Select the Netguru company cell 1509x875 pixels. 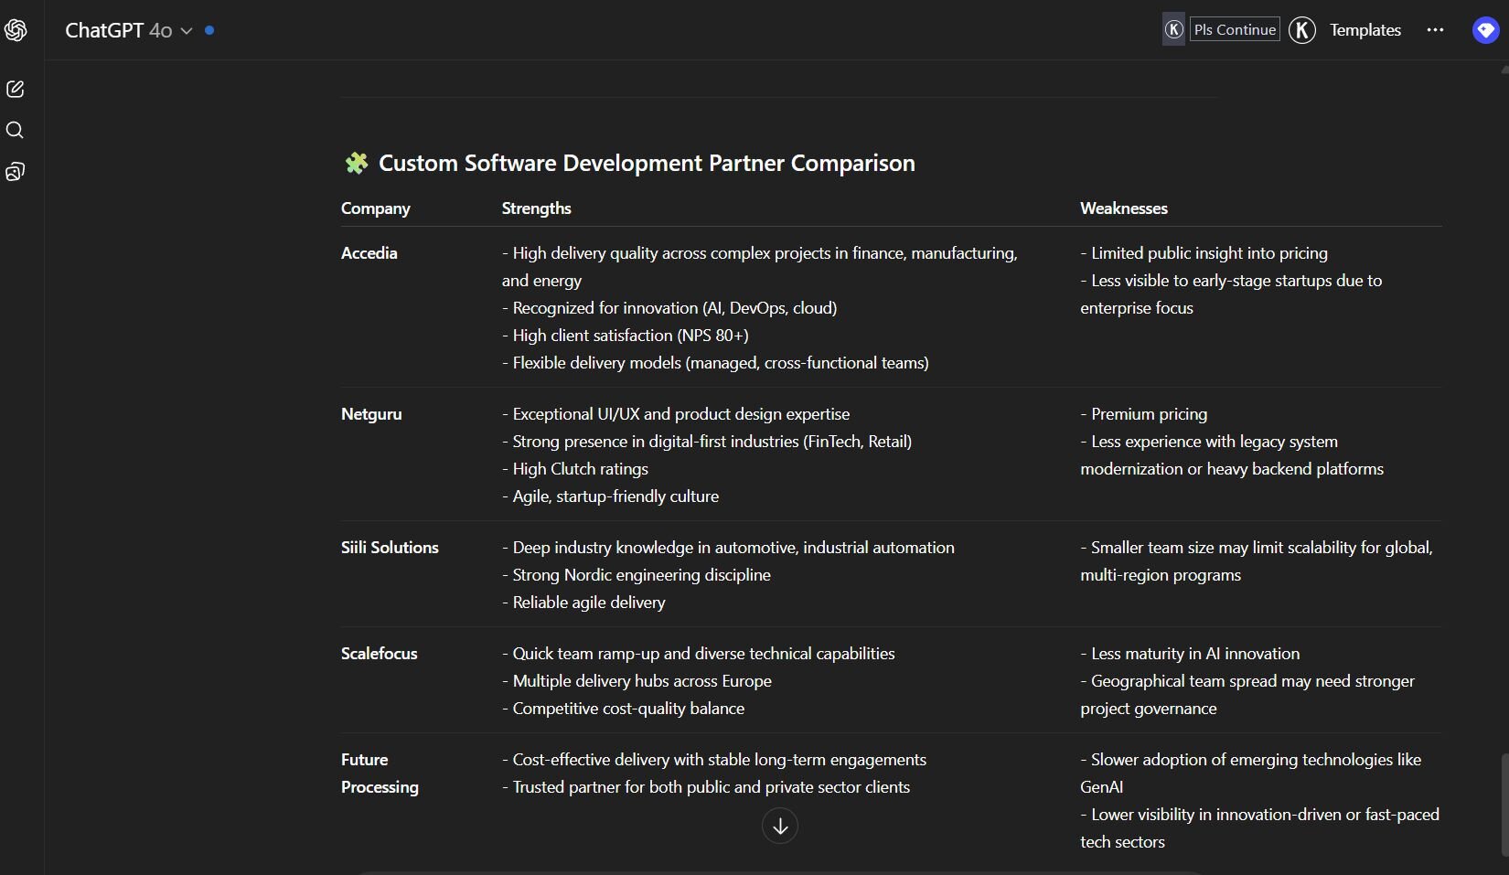click(x=371, y=414)
